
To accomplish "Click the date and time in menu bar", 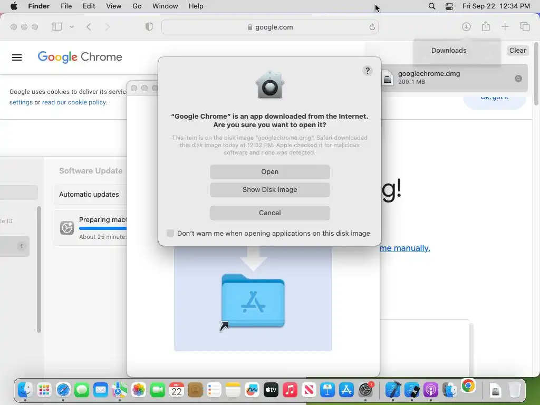I will 496,6.
